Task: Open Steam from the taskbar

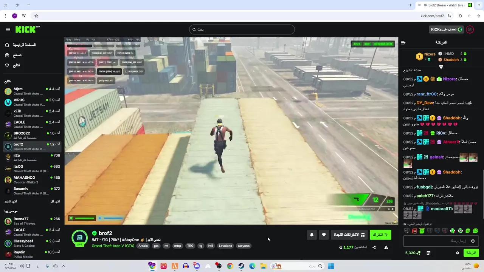Action: [241, 266]
